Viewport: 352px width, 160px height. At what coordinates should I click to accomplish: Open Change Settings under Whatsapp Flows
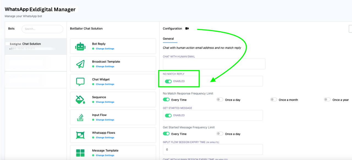[x=105, y=138]
